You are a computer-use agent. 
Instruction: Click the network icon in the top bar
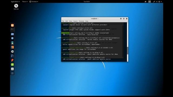click(x=154, y=2)
